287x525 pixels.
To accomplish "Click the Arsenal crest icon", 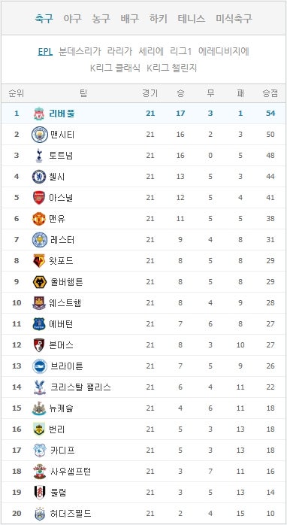I will [x=39, y=198].
